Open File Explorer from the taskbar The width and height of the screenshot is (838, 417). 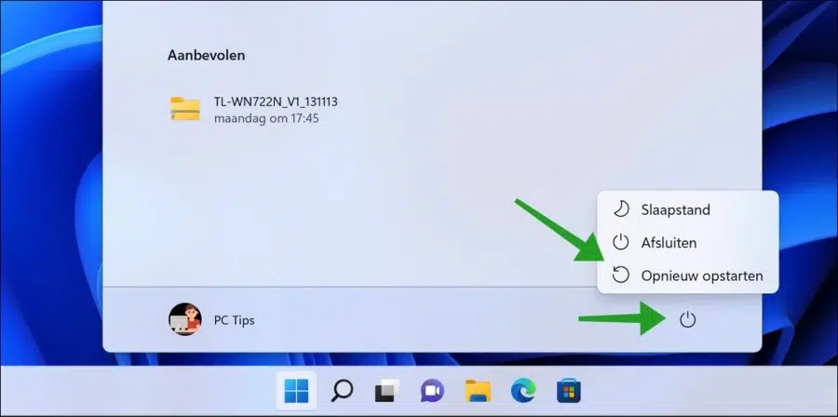click(478, 391)
